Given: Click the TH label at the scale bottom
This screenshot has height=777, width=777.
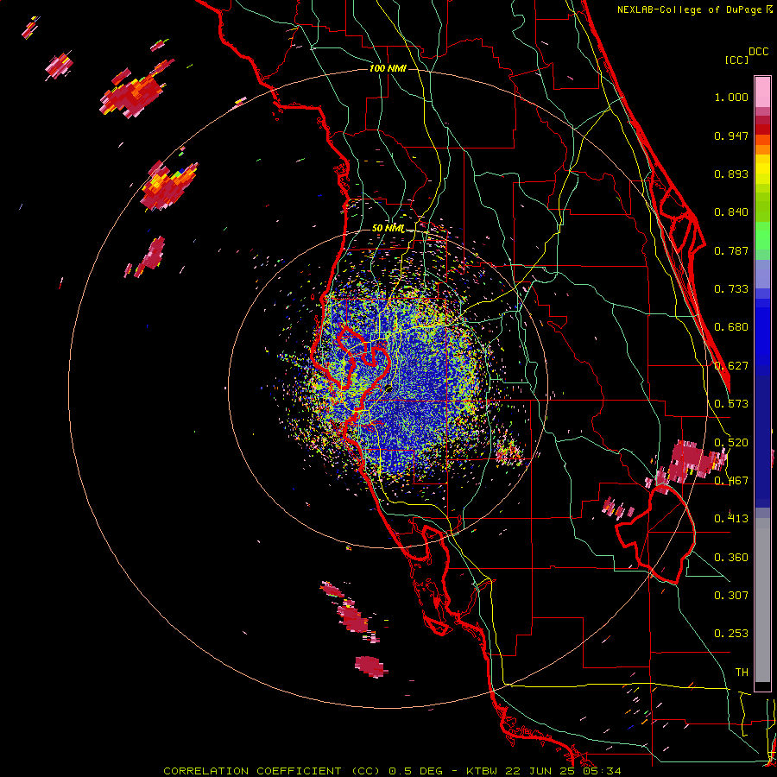Looking at the screenshot, I should pyautogui.click(x=742, y=673).
